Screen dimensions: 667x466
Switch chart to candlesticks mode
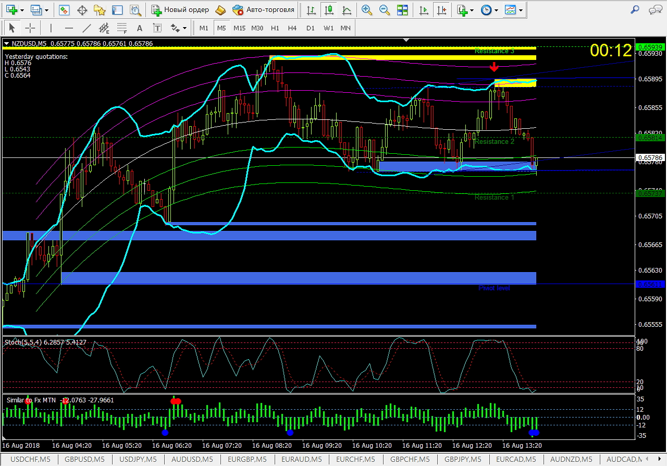(x=328, y=9)
